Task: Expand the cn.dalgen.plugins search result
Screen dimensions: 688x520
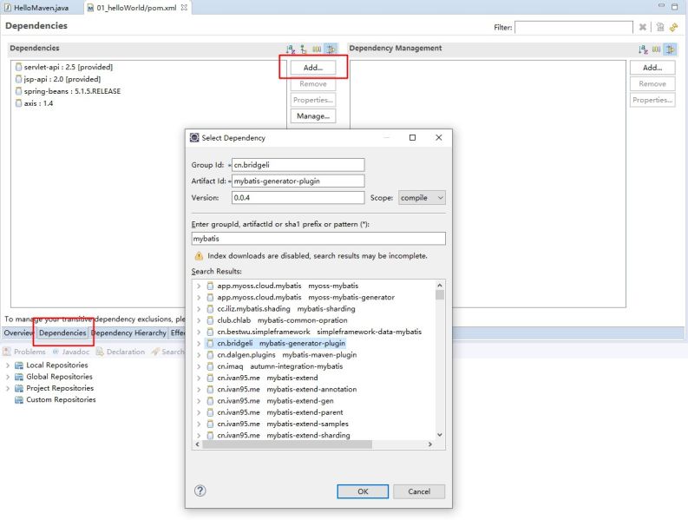Action: point(199,355)
